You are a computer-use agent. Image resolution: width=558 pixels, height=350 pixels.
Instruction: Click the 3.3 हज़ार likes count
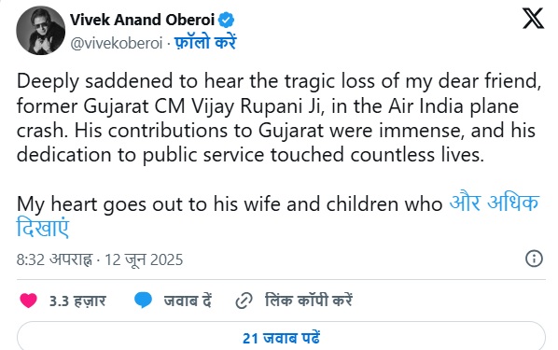point(77,301)
